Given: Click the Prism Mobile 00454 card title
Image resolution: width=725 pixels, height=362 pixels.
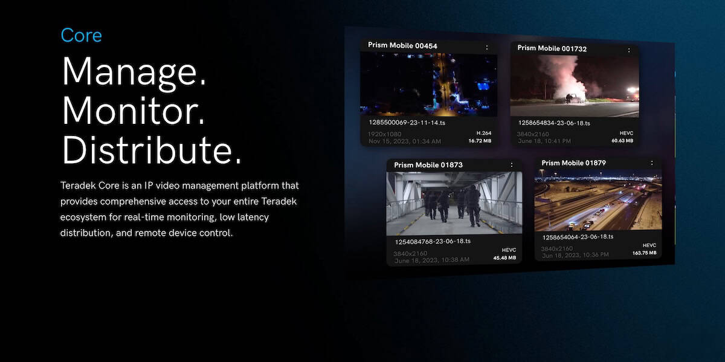Looking at the screenshot, I should click(x=402, y=46).
